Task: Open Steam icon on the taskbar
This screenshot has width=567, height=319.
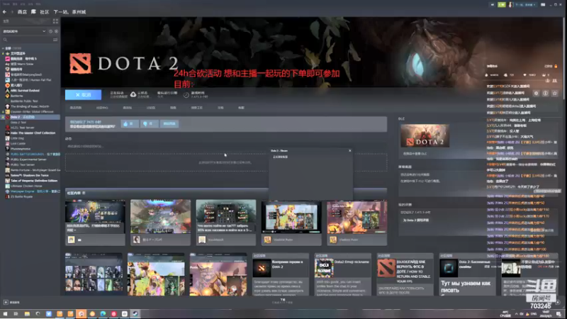Action: [x=135, y=313]
